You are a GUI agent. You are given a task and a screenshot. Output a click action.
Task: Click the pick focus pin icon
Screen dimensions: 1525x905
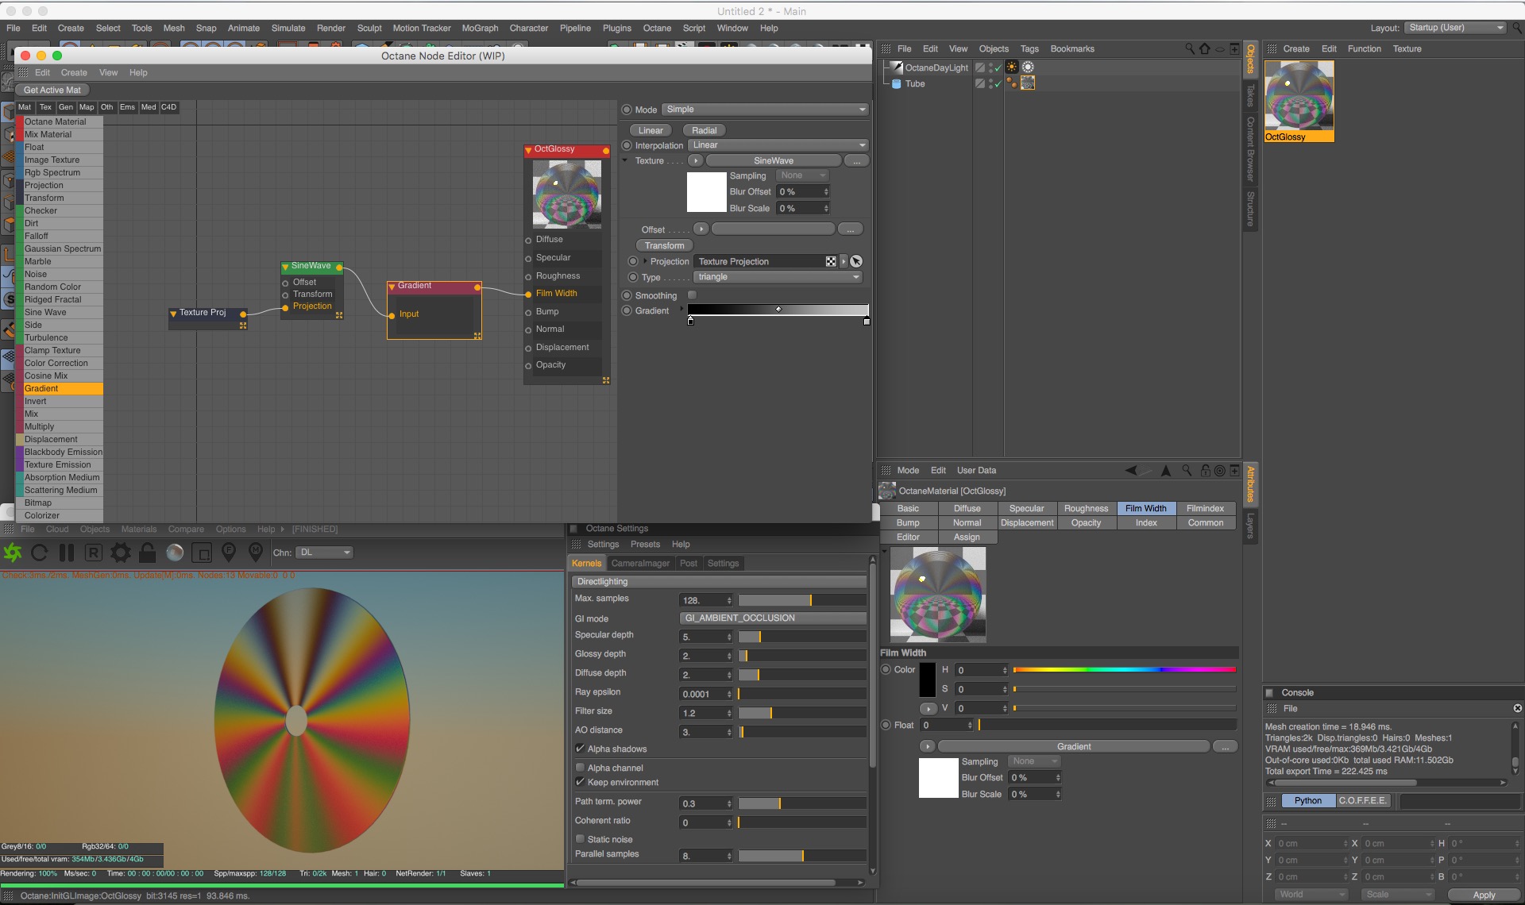(229, 551)
